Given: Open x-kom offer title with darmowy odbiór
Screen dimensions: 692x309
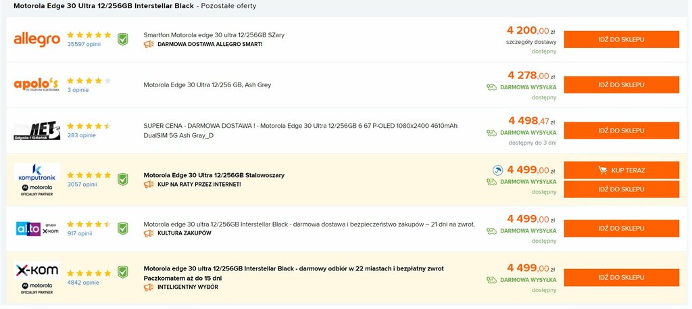Looking at the screenshot, I should click(294, 273).
